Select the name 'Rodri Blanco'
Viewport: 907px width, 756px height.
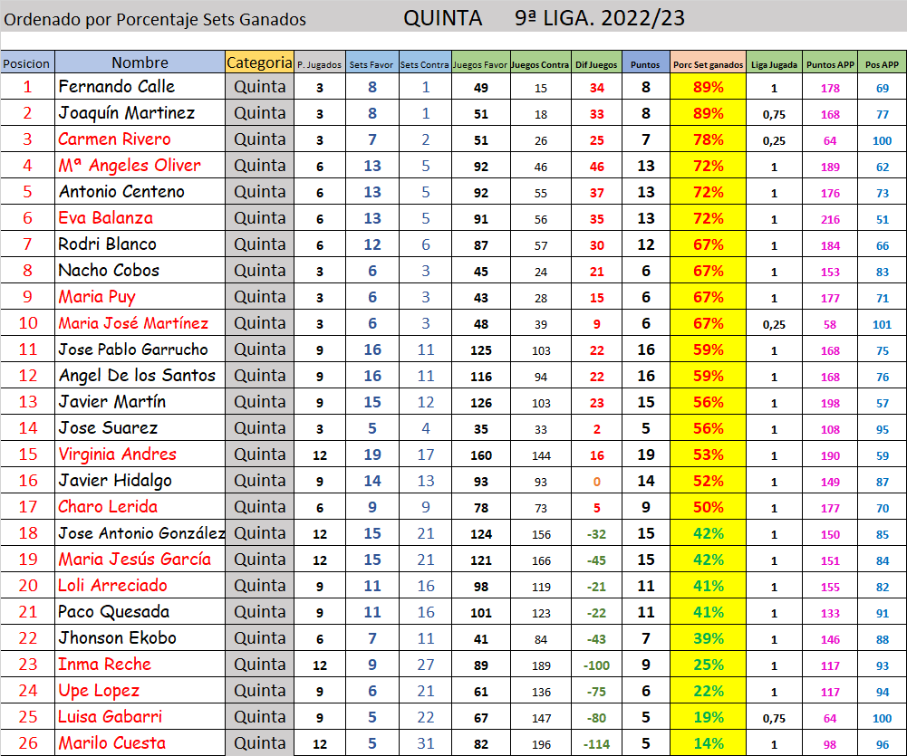(108, 244)
